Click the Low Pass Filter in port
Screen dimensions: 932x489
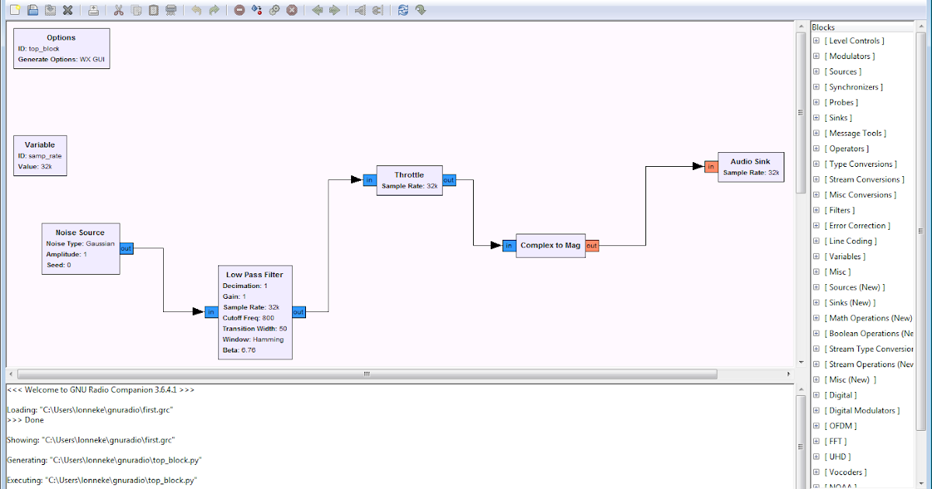(210, 312)
